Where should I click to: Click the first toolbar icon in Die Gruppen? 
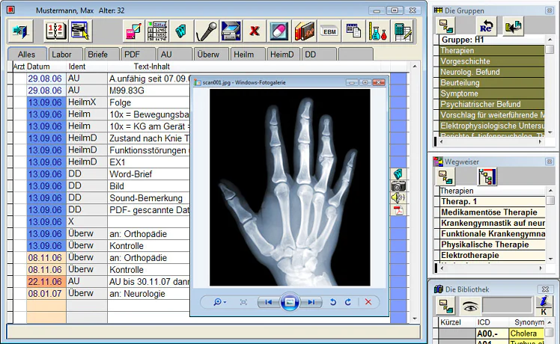click(x=446, y=26)
